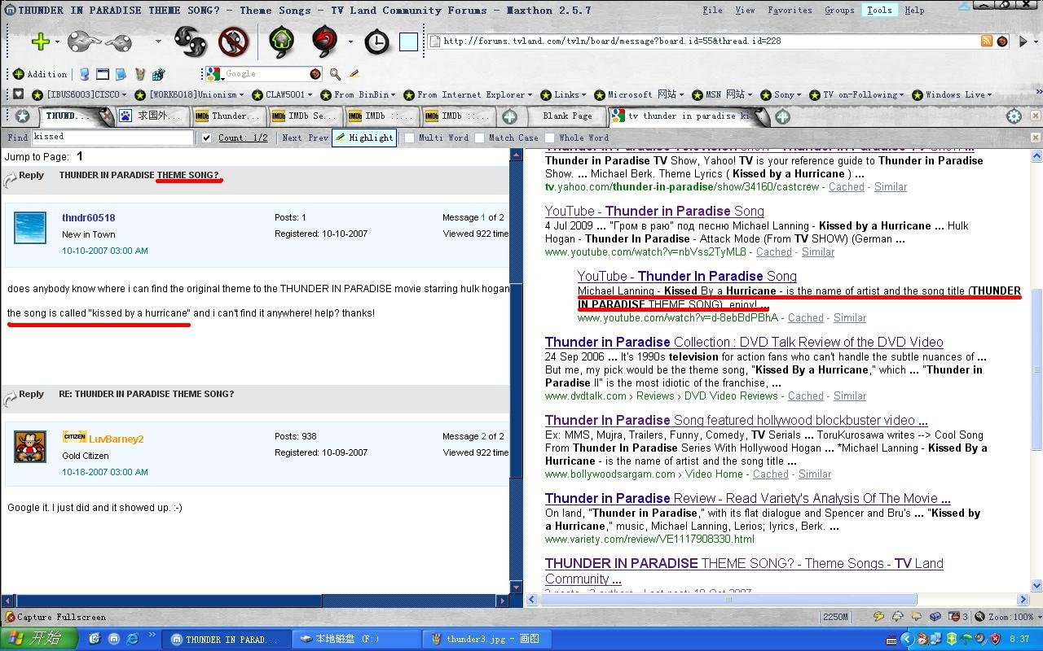Switch to the Blank Page tab

pyautogui.click(x=567, y=116)
